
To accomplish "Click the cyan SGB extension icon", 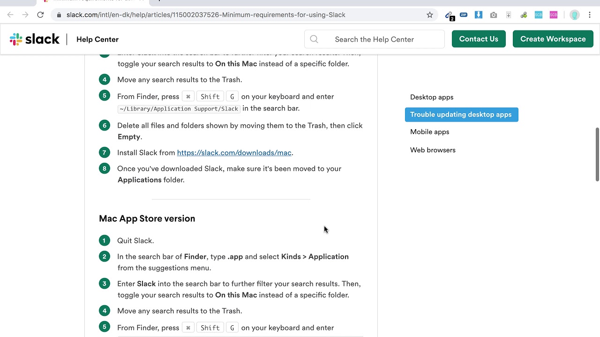I will tap(539, 15).
